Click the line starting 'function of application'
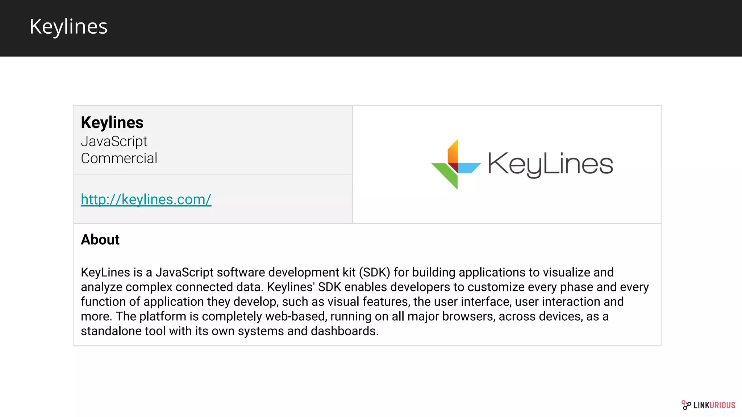Viewport: 742px width, 417px height. pyautogui.click(x=352, y=302)
